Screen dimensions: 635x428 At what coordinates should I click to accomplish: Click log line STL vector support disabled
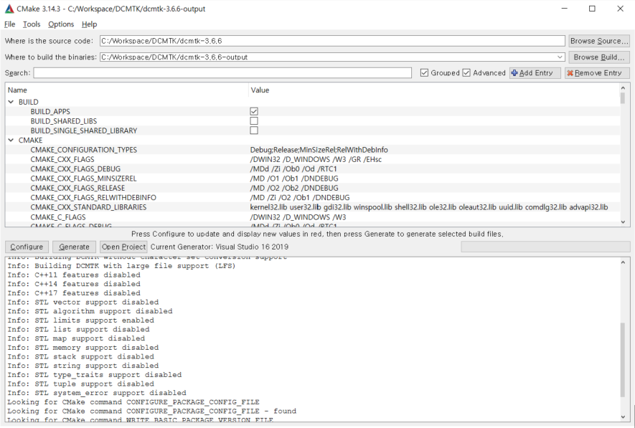pyautogui.click(x=83, y=303)
